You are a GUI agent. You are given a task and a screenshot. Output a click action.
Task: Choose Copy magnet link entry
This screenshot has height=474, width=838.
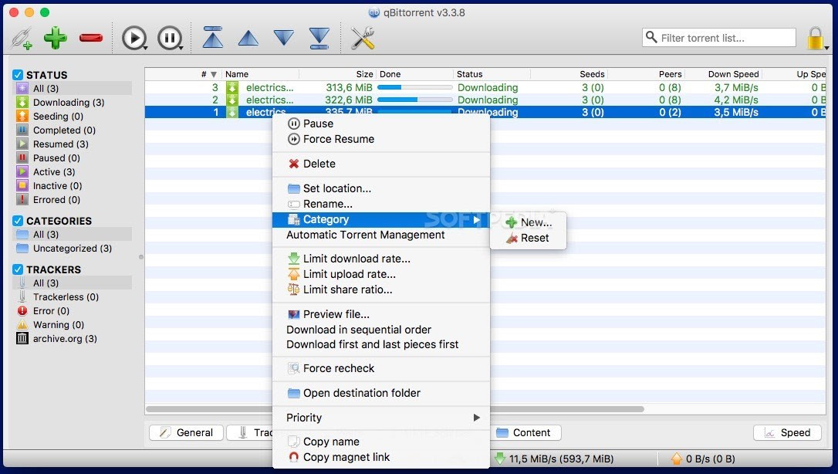381,457
